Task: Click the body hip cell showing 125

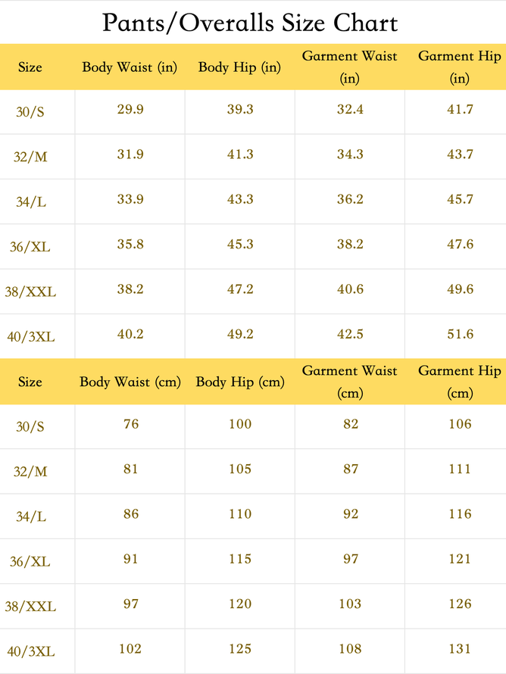Action: point(240,648)
